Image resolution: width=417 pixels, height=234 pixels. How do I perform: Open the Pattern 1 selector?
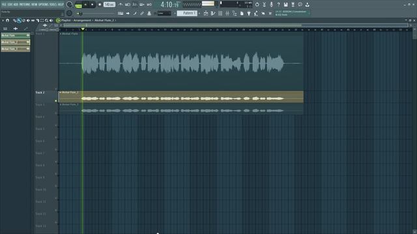[x=187, y=13]
